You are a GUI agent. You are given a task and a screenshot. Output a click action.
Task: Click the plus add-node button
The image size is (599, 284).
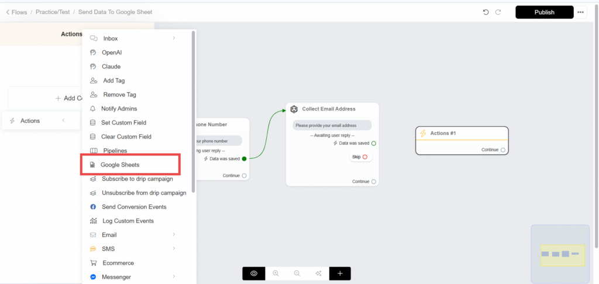tap(340, 273)
